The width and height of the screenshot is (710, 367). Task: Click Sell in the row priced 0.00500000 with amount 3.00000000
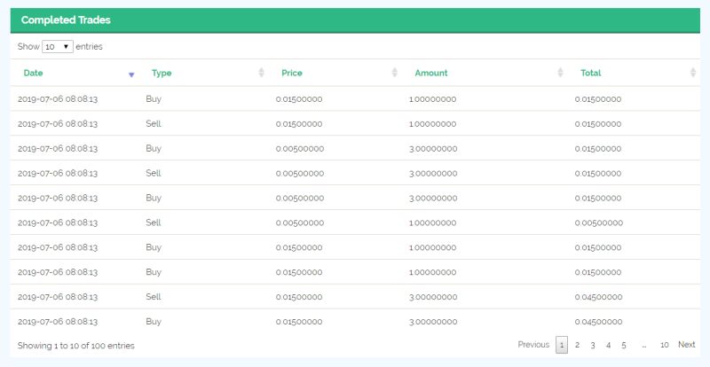coord(154,173)
